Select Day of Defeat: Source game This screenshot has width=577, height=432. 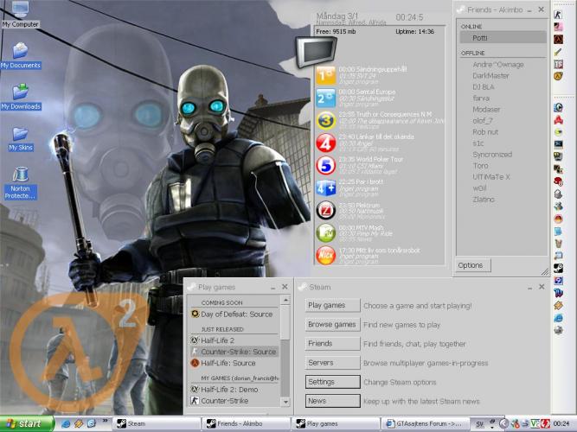point(236,314)
